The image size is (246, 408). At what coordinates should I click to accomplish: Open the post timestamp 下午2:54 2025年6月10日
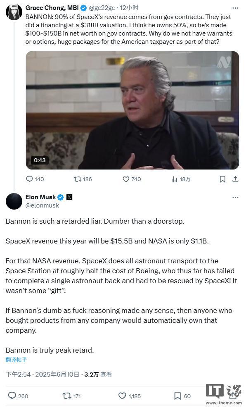pyautogui.click(x=43, y=374)
